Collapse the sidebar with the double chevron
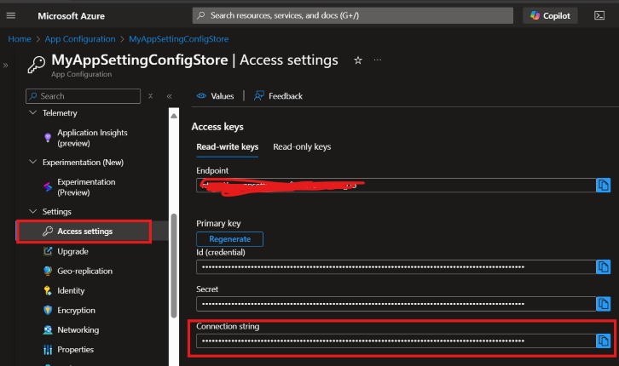This screenshot has width=619, height=366. coord(169,96)
